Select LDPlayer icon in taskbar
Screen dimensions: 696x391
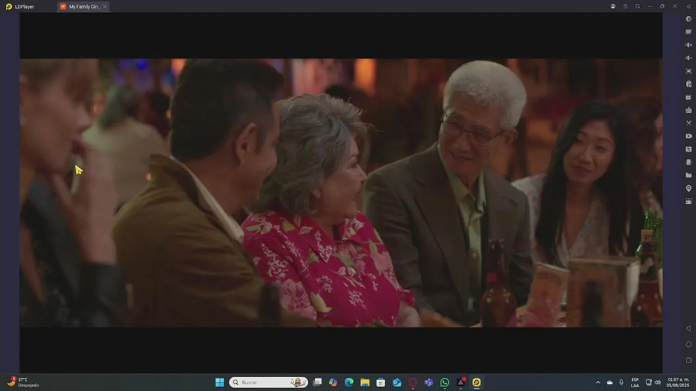tap(476, 382)
